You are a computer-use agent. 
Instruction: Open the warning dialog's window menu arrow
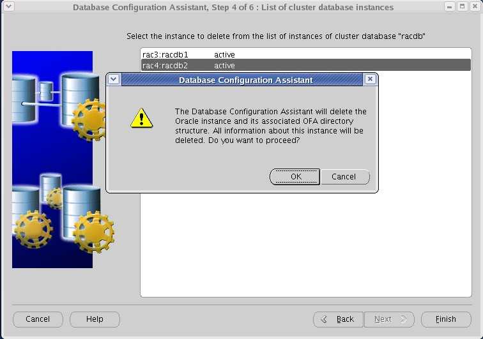click(x=113, y=79)
